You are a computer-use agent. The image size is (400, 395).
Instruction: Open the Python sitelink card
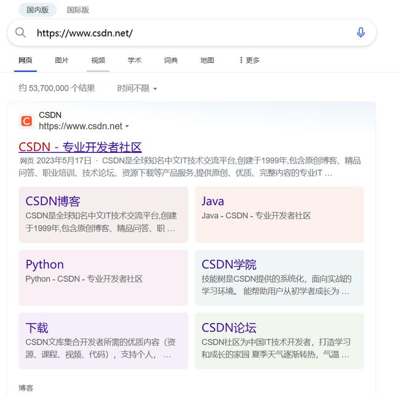[103, 278]
